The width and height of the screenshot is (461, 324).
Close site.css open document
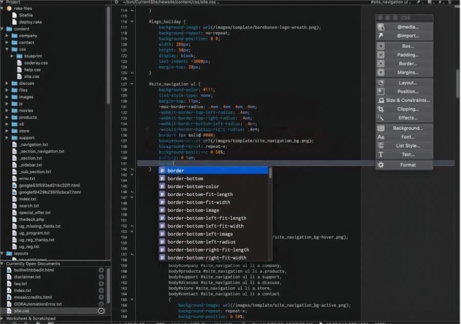(101, 311)
